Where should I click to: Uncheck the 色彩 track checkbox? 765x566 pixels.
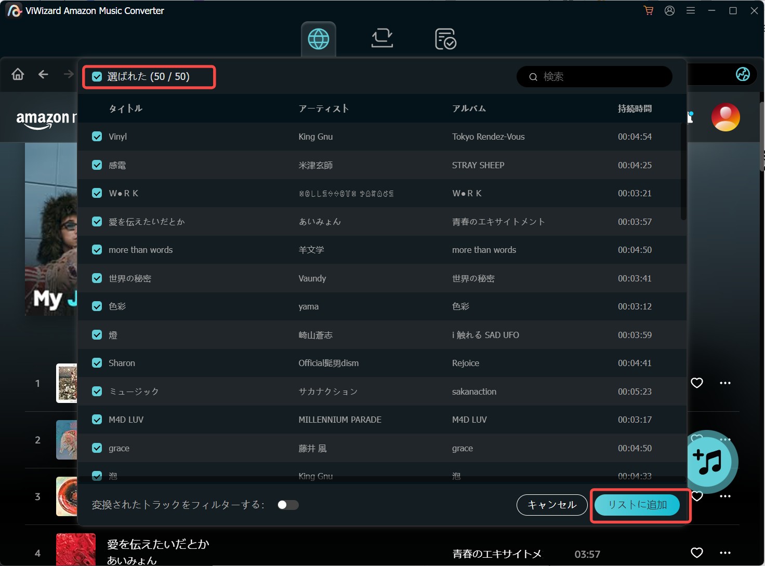pos(97,306)
